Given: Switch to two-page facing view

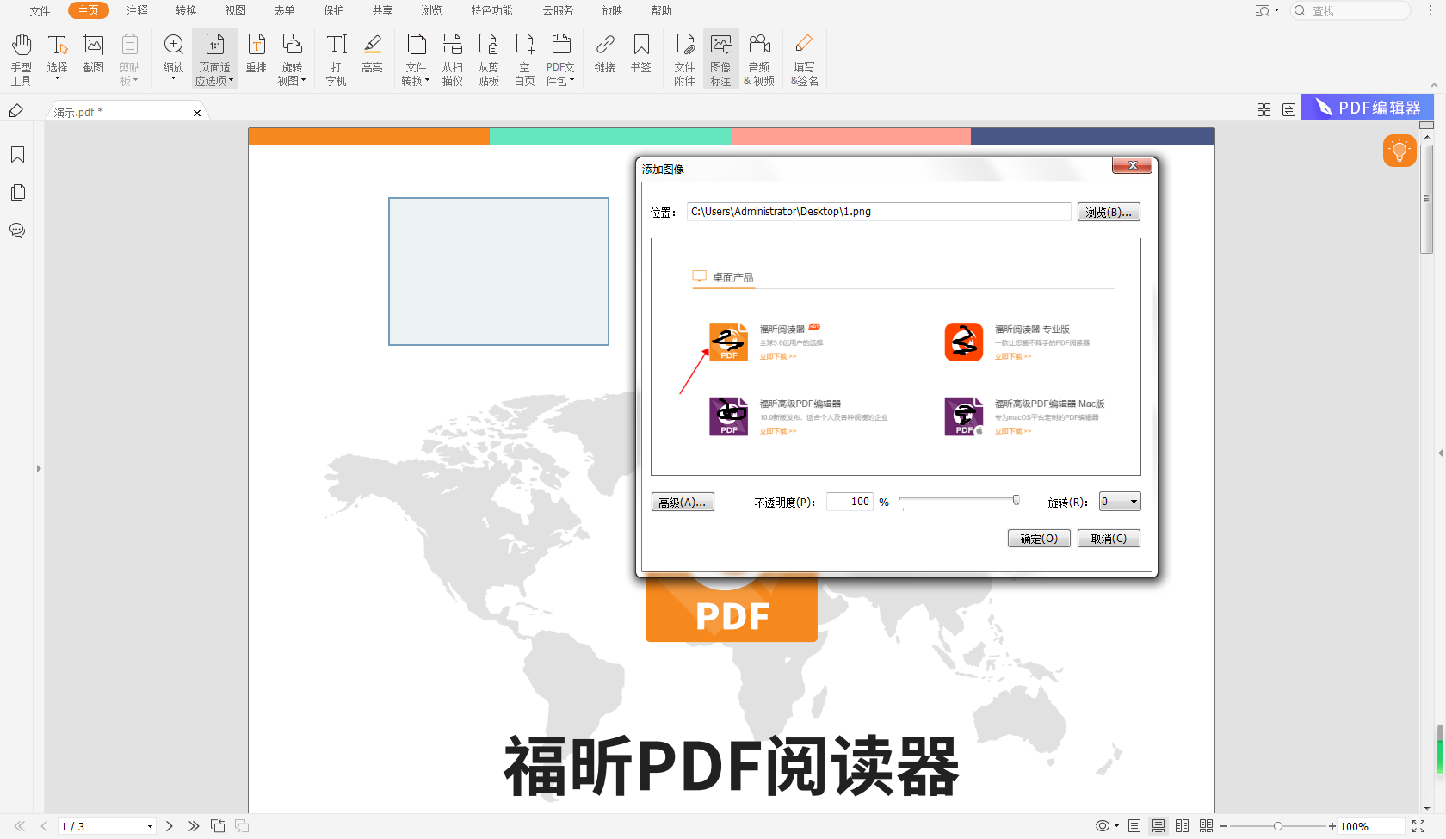Looking at the screenshot, I should click(x=1183, y=826).
